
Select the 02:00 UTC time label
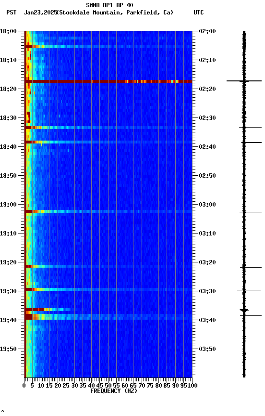[207, 31]
